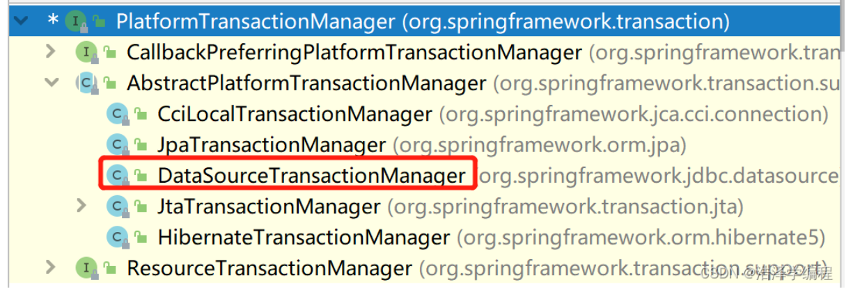
Task: Select JpaTransactionManager in the tree
Action: coord(272,145)
